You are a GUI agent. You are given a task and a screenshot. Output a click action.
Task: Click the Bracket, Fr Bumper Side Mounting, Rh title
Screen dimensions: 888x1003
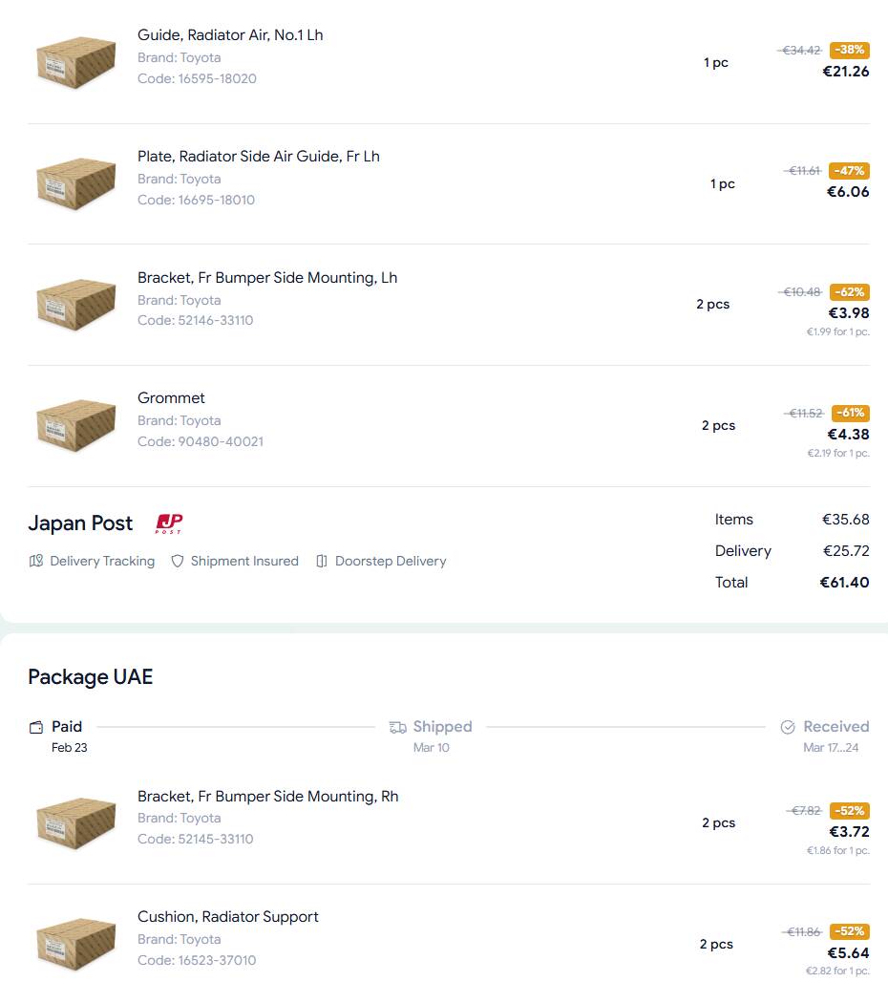point(267,797)
